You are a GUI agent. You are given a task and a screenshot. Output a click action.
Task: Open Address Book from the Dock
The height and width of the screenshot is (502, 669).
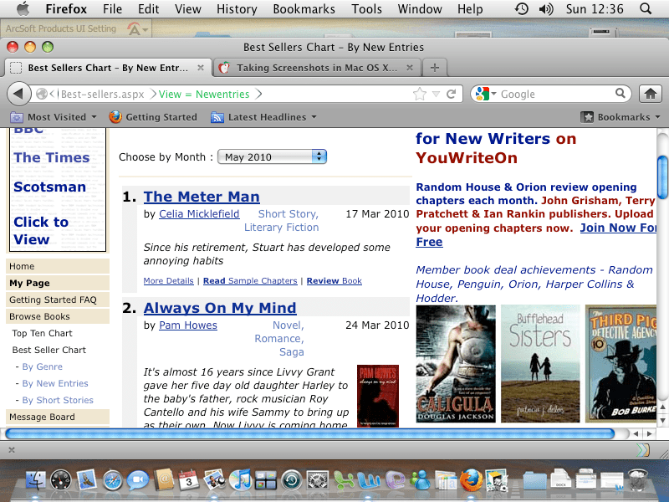tap(164, 479)
